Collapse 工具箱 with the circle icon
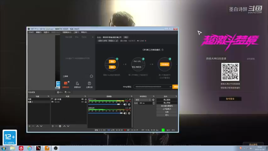This screenshot has width=268, height=151. [x=91, y=76]
